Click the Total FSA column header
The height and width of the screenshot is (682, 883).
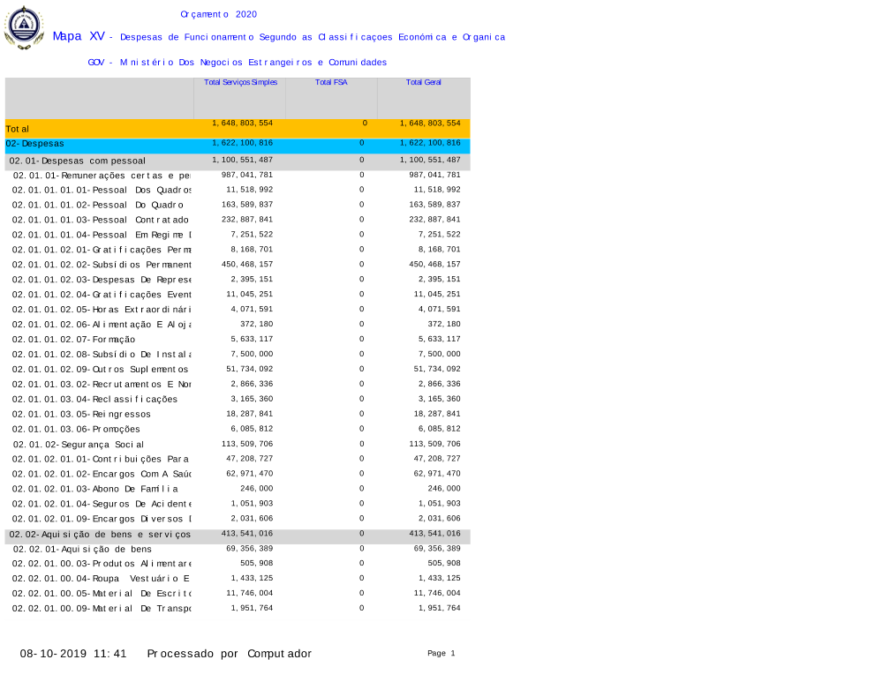click(x=331, y=82)
